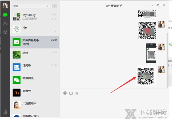Viewport: 172px width, 121px height.
Task: Open the emoji picker smiley icon
Action: [65, 93]
